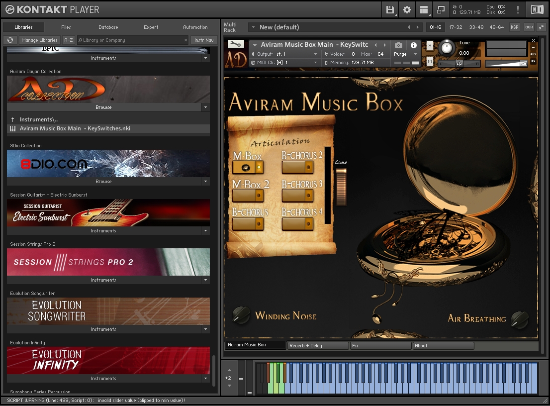
Task: Show instrument info icon
Action: tap(414, 45)
